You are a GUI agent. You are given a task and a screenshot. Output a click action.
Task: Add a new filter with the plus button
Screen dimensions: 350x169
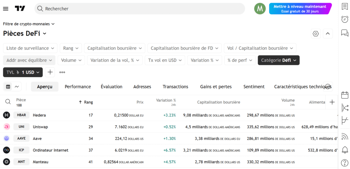[50, 72]
